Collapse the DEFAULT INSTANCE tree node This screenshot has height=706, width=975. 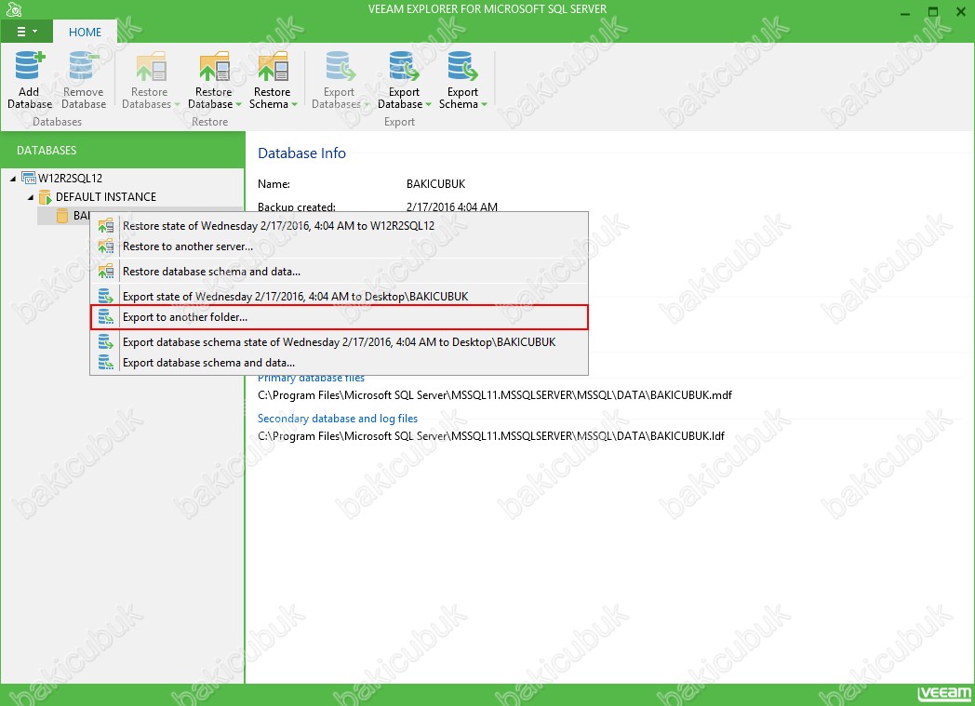[30, 197]
